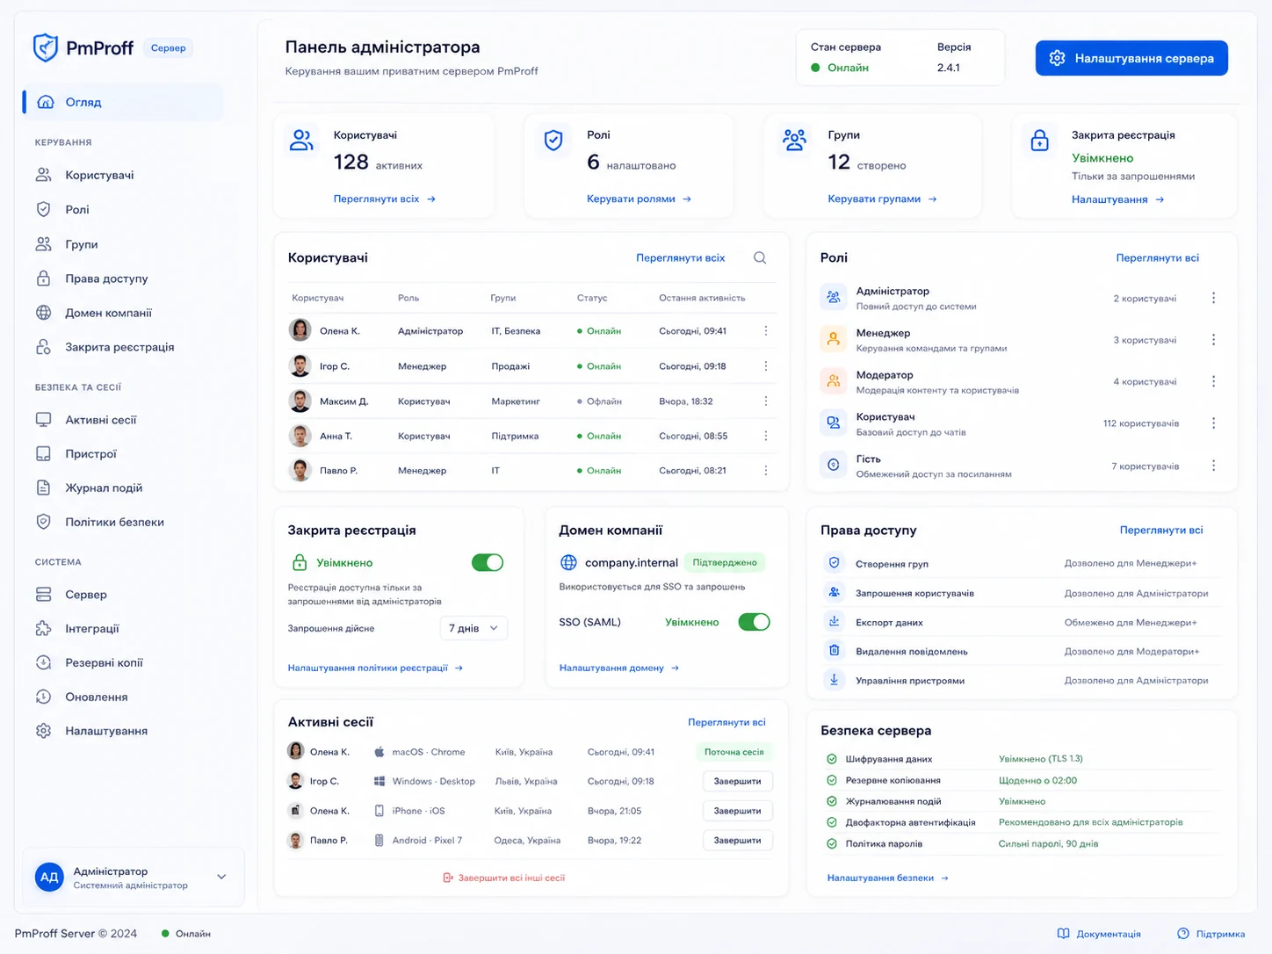This screenshot has width=1272, height=954.
Task: Open row menu for Максим Д. user
Action: pyautogui.click(x=766, y=401)
